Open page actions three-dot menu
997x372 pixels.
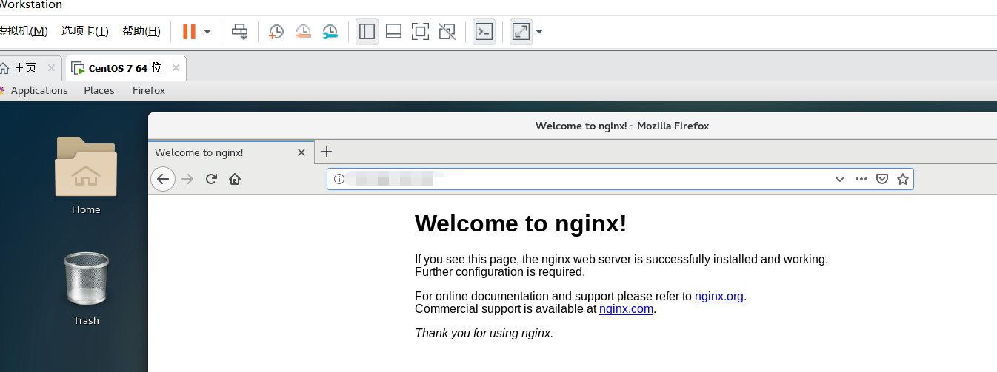point(861,179)
